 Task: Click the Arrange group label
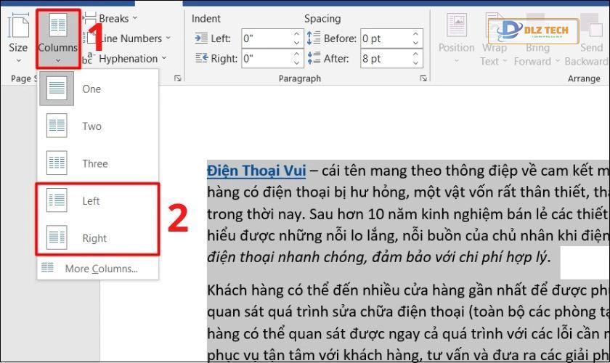584,78
